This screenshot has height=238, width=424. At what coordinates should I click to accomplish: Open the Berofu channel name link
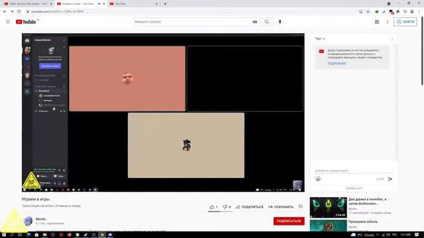coord(41,219)
